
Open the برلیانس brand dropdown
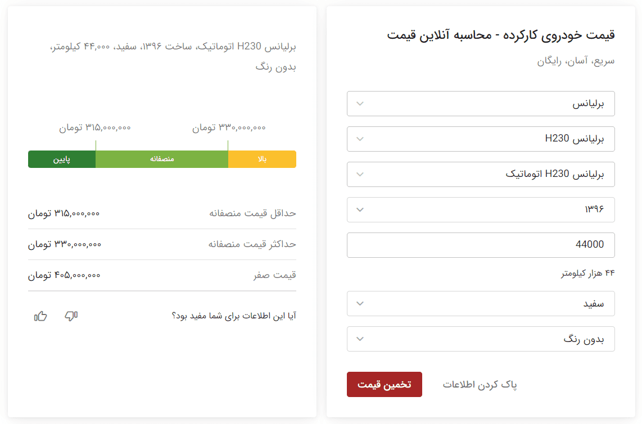coord(481,104)
